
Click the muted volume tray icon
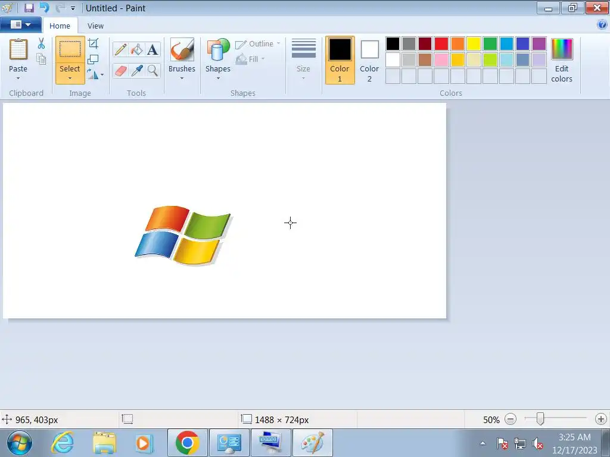click(538, 443)
